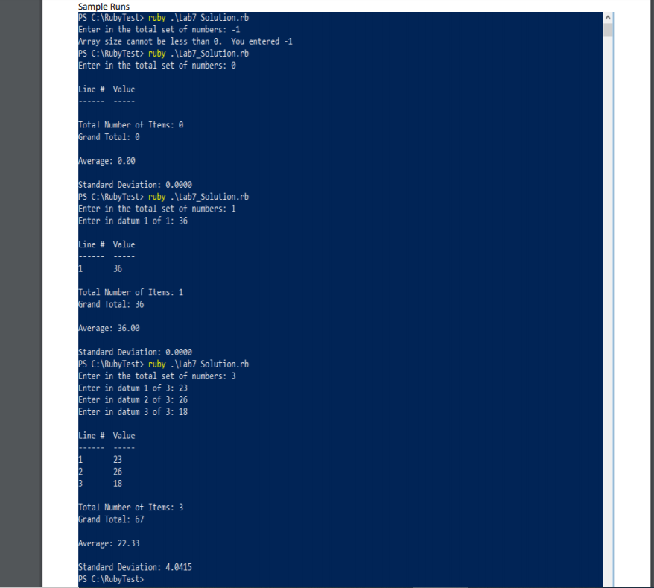This screenshot has height=588, width=654.
Task: Click the 'Grand Total: 36' line
Action: 111,305
